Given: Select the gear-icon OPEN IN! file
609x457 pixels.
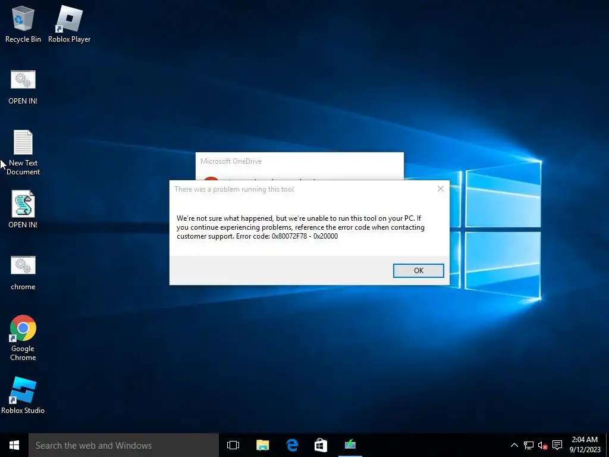Looking at the screenshot, I should click(23, 87).
